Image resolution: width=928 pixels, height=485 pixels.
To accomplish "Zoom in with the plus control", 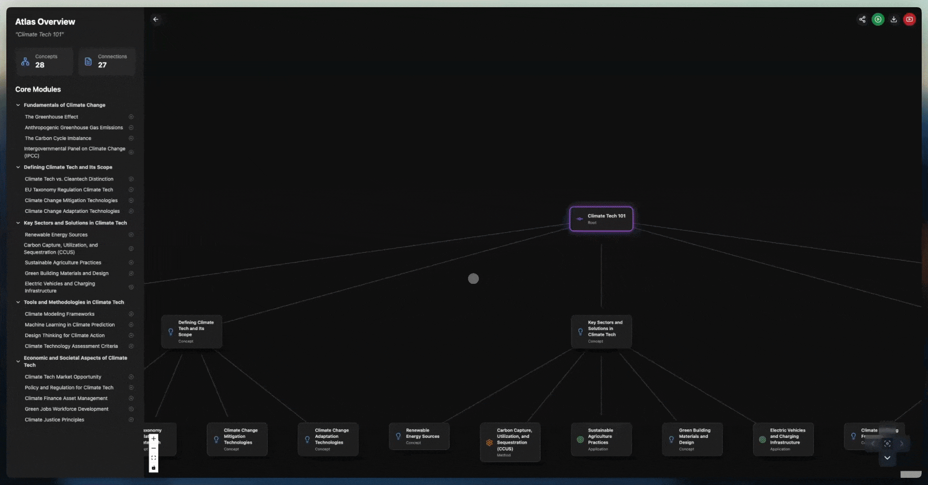I will pyautogui.click(x=154, y=439).
